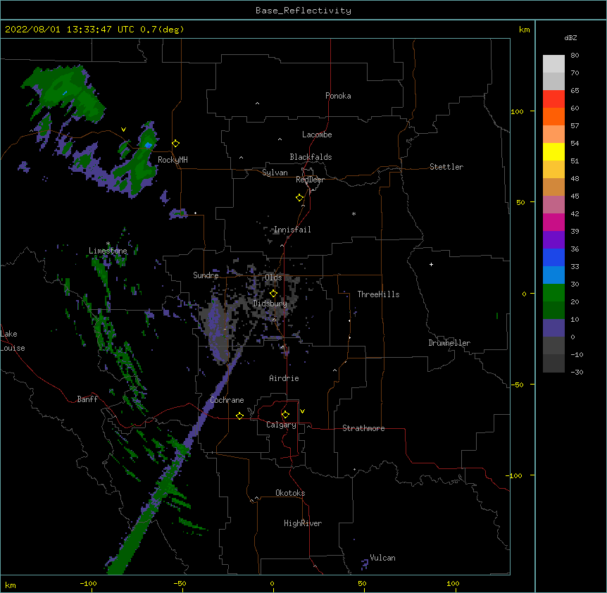The height and width of the screenshot is (593, 607).
Task: Select the Lacombe city label
Action: coord(317,135)
